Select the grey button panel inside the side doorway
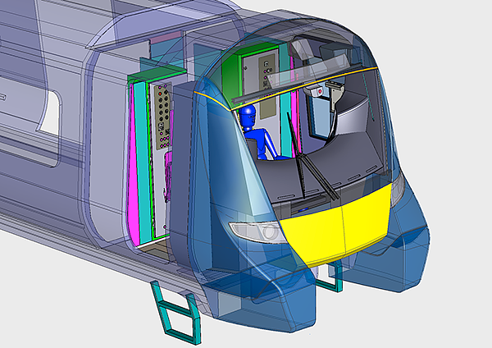The height and width of the screenshot is (348, 492). [163, 116]
